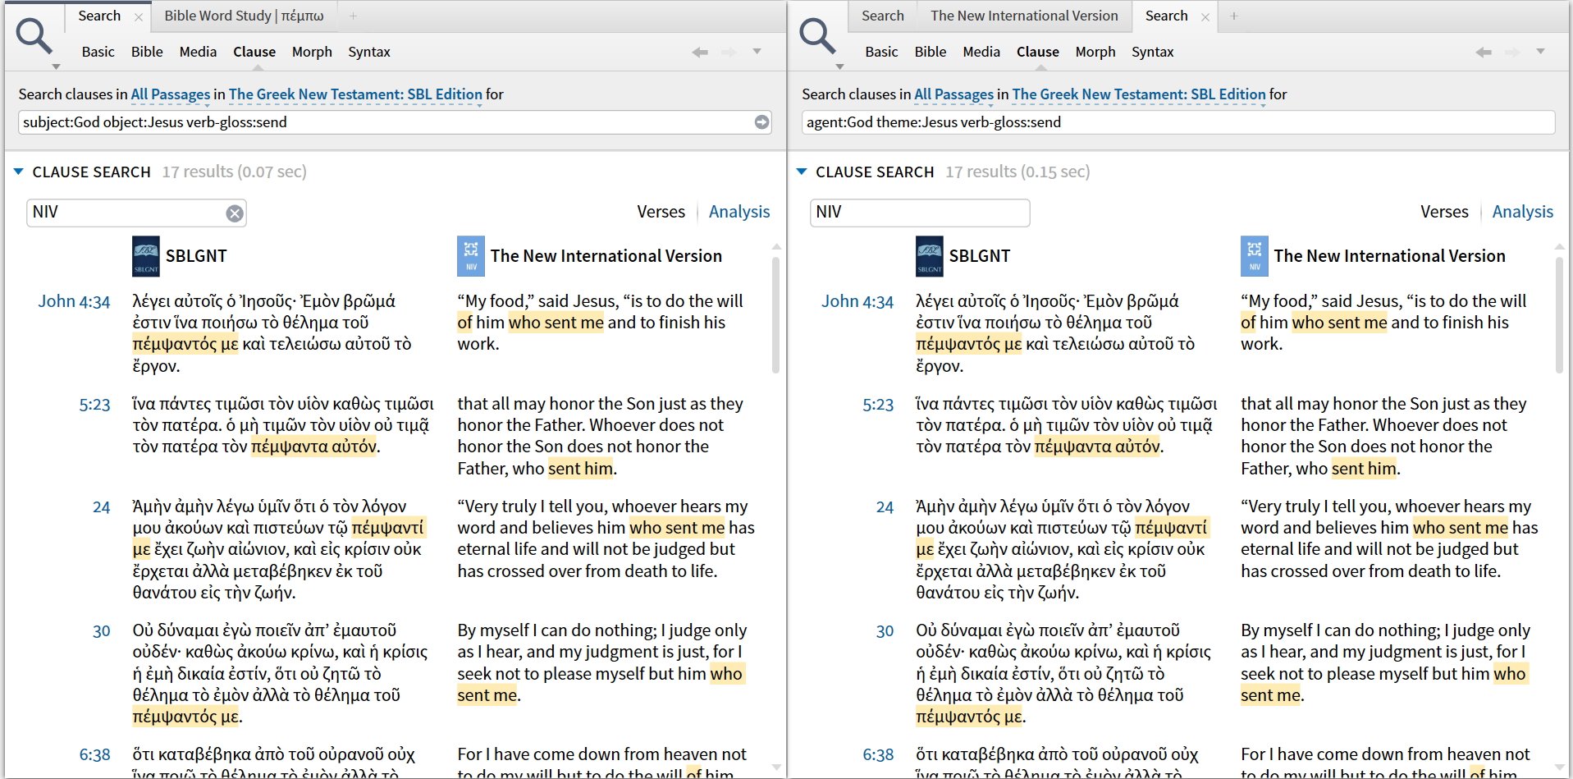Change right search resource SBL Edition
This screenshot has height=779, width=1573.
1139,94
